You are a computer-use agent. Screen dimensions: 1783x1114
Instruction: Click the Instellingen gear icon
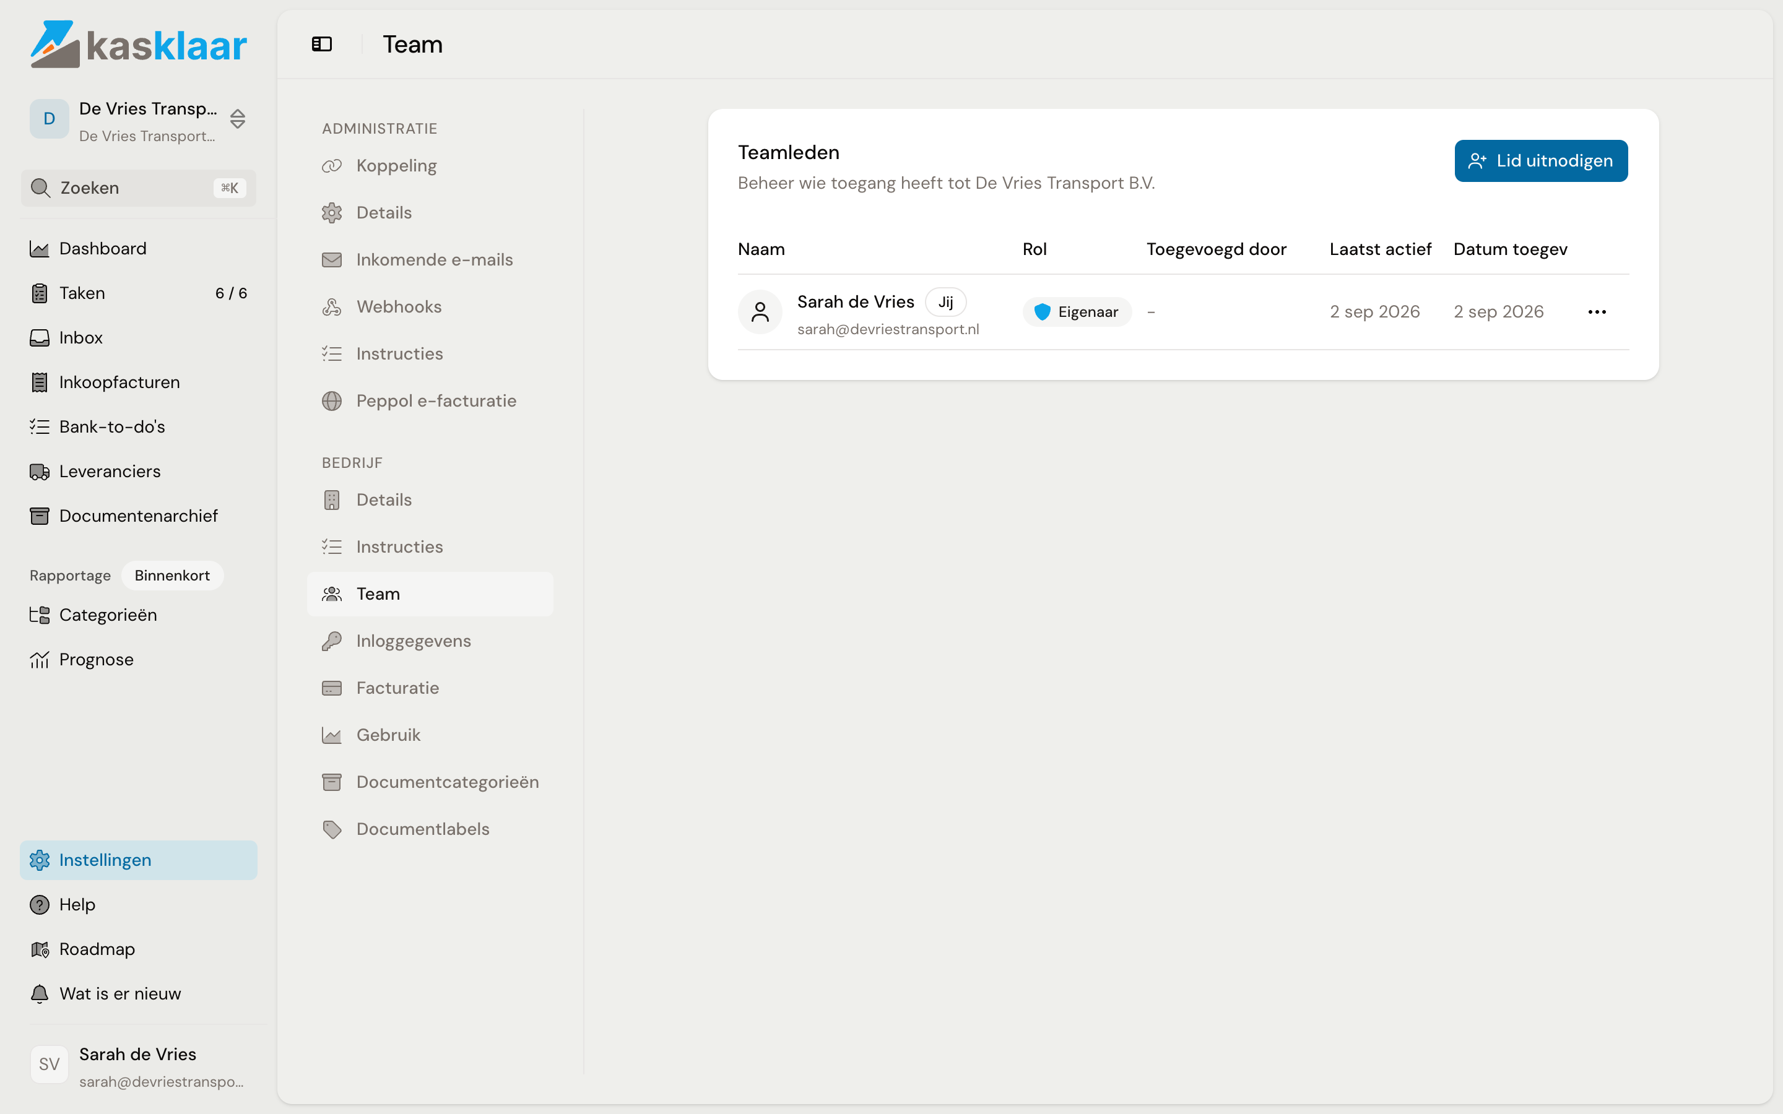[x=39, y=860]
